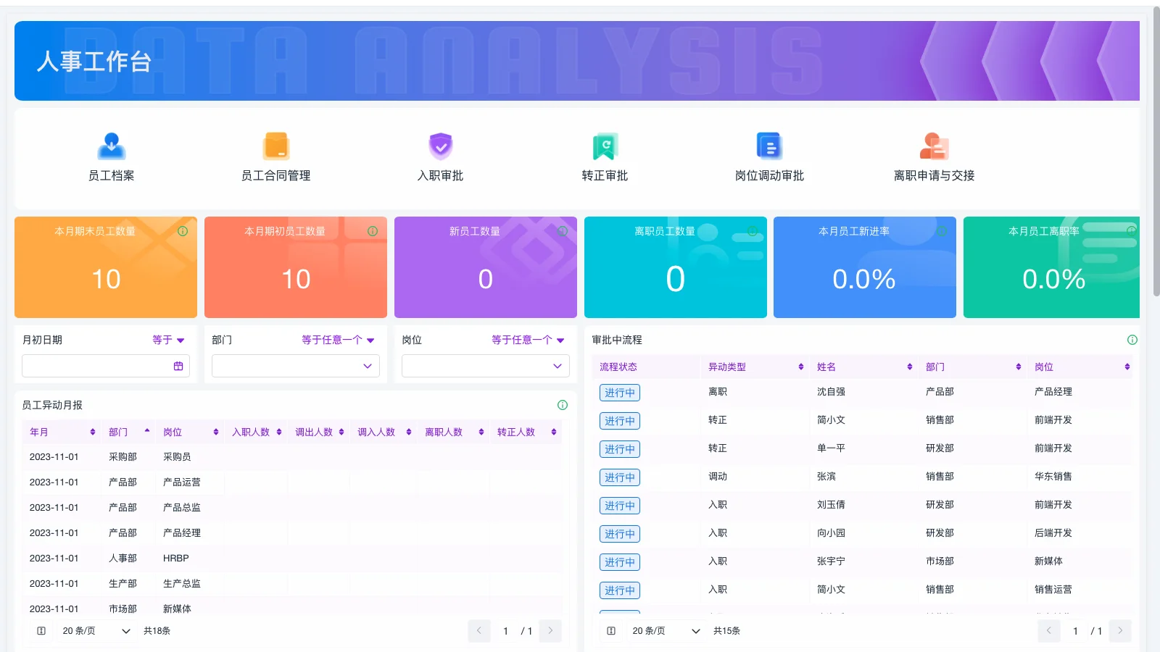Expand the 部门 filter dropdown box
This screenshot has height=652, width=1160.
point(295,367)
